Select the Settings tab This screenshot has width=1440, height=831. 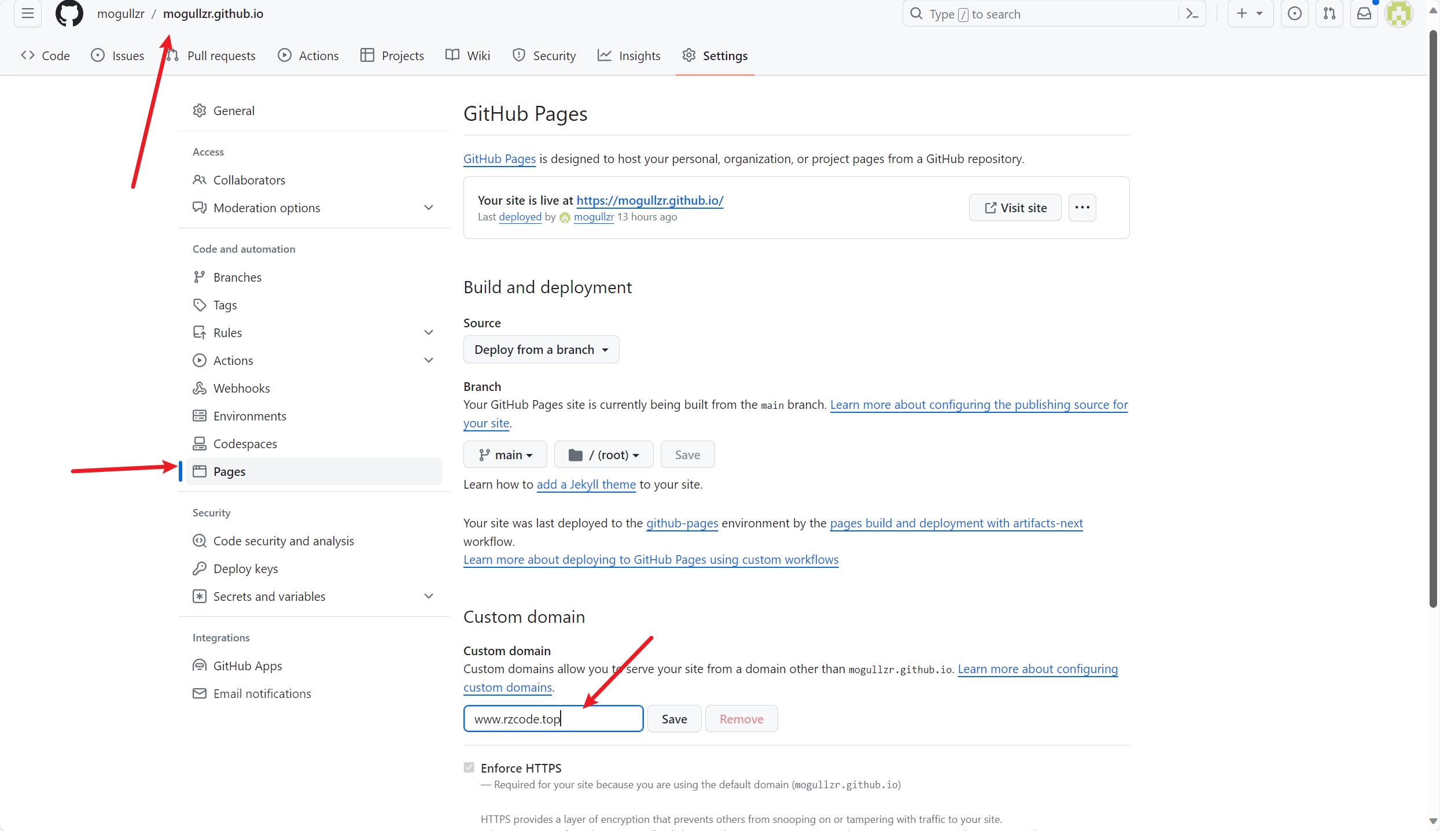pyautogui.click(x=715, y=56)
